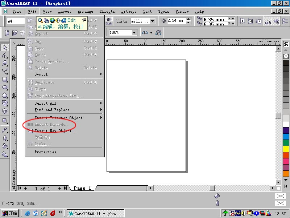
Task: Select the Outline pen tool
Action: point(5,138)
